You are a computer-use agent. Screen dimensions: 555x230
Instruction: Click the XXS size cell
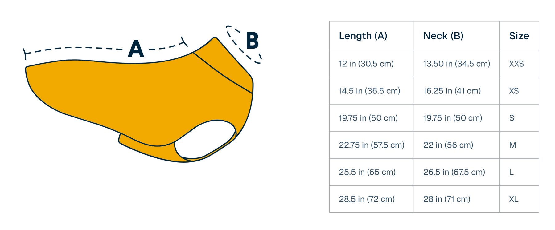point(516,64)
